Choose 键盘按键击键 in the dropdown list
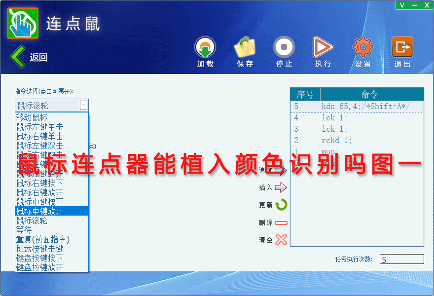This screenshot has height=296, width=434. click(x=52, y=249)
